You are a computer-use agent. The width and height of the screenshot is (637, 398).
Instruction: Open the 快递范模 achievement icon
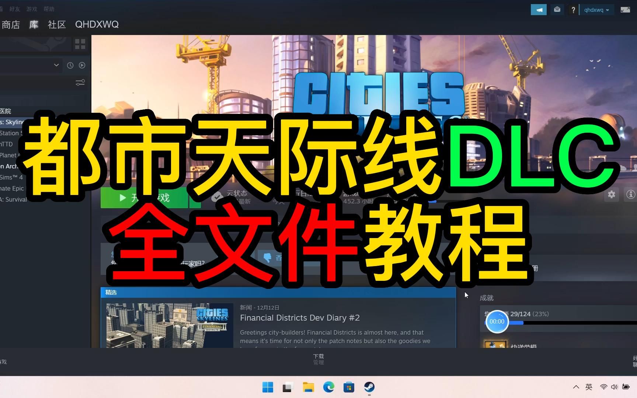tap(495, 344)
